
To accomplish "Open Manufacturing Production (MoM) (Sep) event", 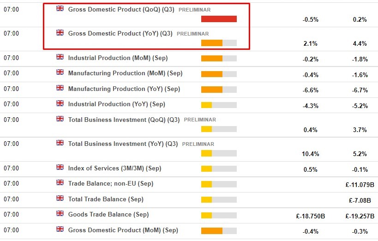I will [x=126, y=73].
